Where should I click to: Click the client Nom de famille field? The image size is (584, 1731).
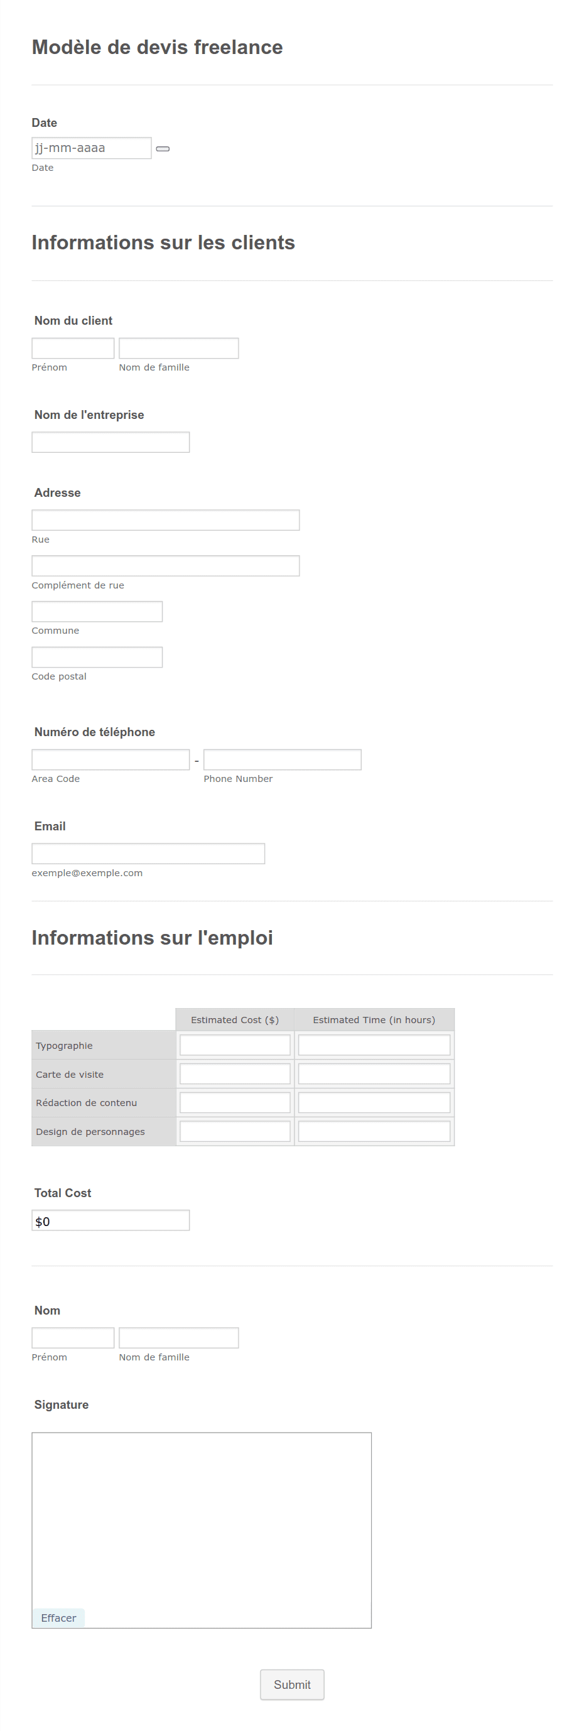179,348
